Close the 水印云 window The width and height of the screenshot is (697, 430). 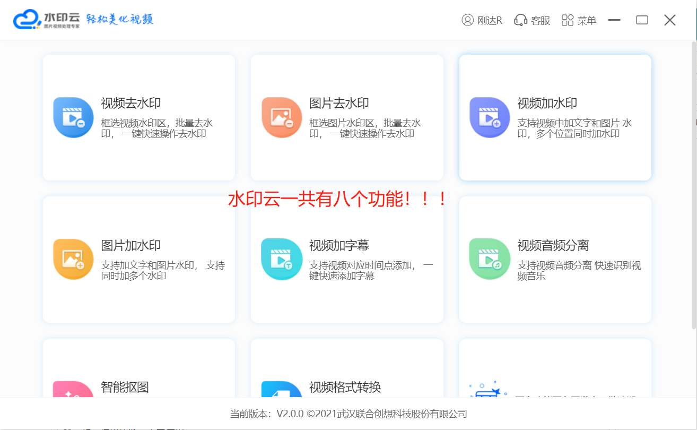click(669, 20)
